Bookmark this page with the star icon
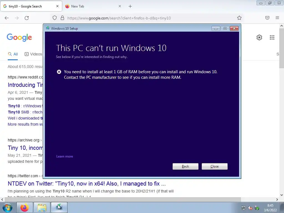The width and height of the screenshot is (284, 213). 239,18
